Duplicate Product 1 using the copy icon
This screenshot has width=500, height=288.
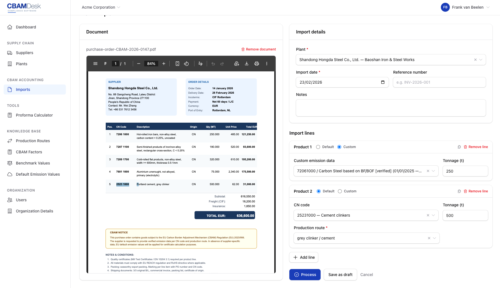[x=459, y=147]
